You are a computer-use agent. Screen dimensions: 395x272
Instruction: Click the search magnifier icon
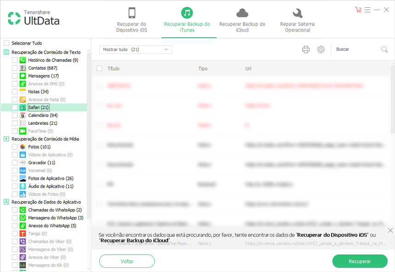pyautogui.click(x=384, y=50)
